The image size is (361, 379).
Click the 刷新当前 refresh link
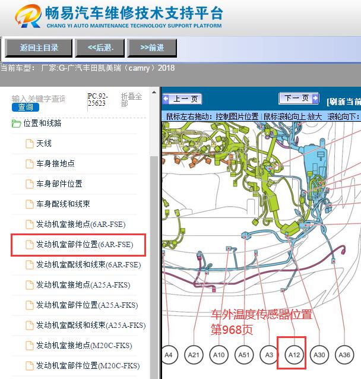344,102
